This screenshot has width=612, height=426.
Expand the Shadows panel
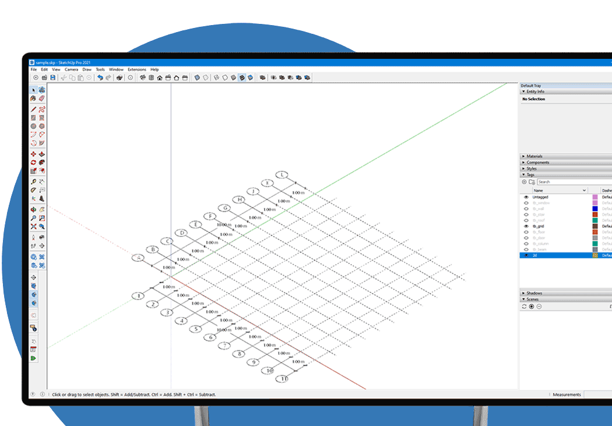tap(523, 293)
